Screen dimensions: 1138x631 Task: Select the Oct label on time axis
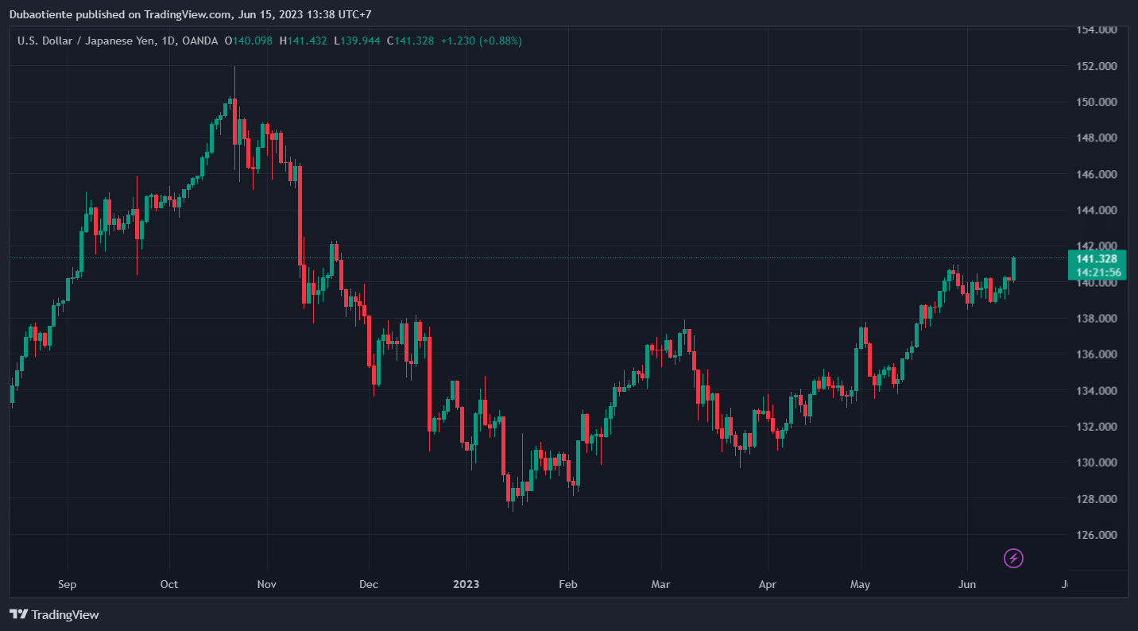[169, 585]
